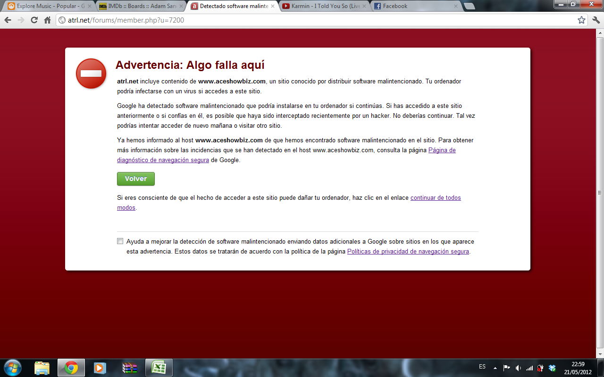Click the browser forward arrow
Screen dimensions: 604x377
(21, 20)
